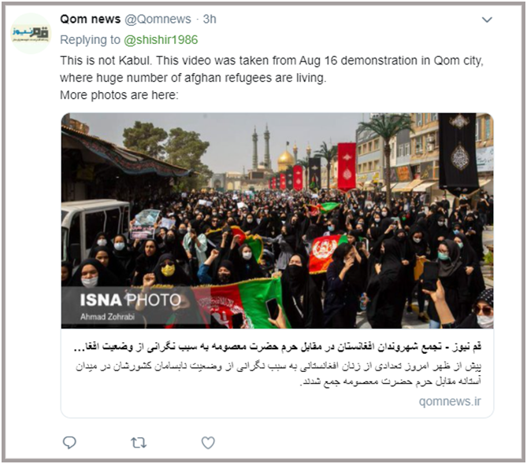Click the ISNA PHOTO watermark

[131, 300]
